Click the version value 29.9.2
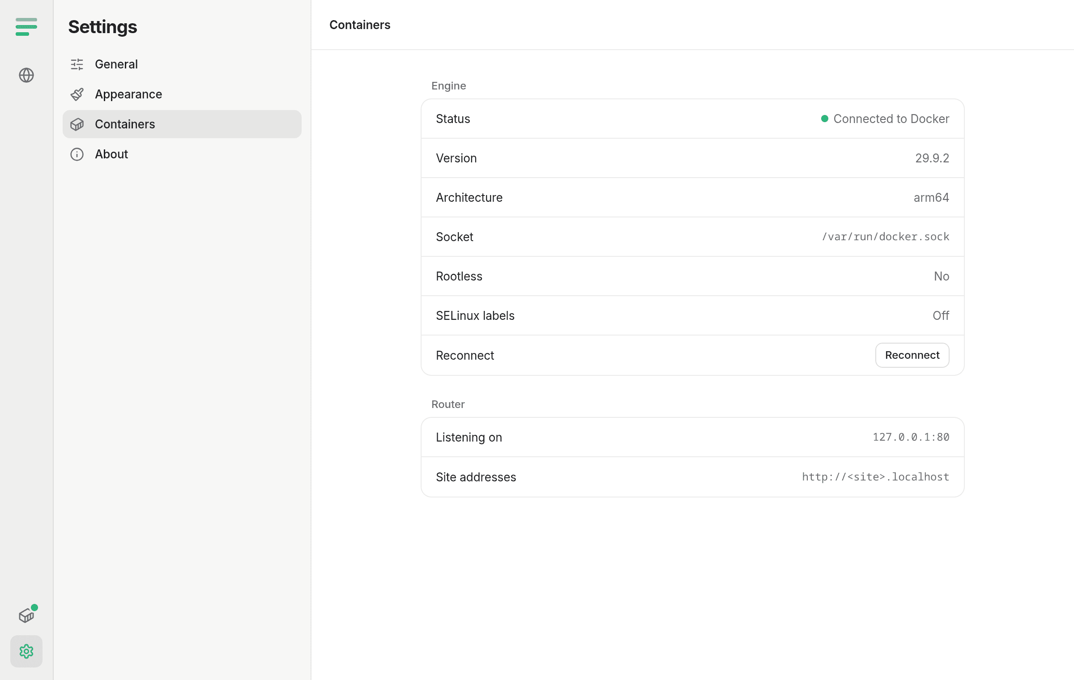Viewport: 1074px width, 680px height. [x=932, y=158]
